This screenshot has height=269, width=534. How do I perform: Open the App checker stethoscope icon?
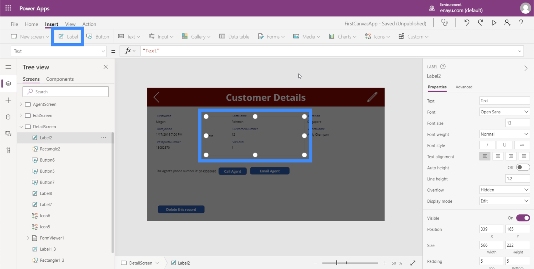point(445,23)
